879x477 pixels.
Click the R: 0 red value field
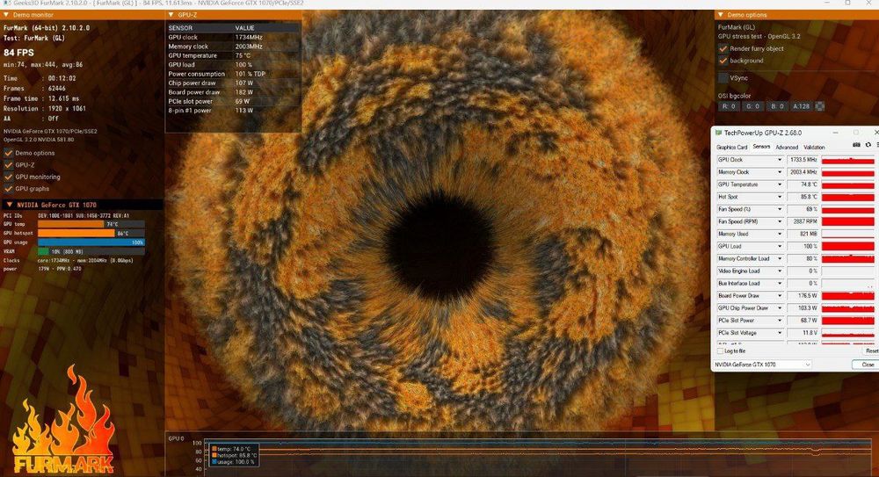728,106
